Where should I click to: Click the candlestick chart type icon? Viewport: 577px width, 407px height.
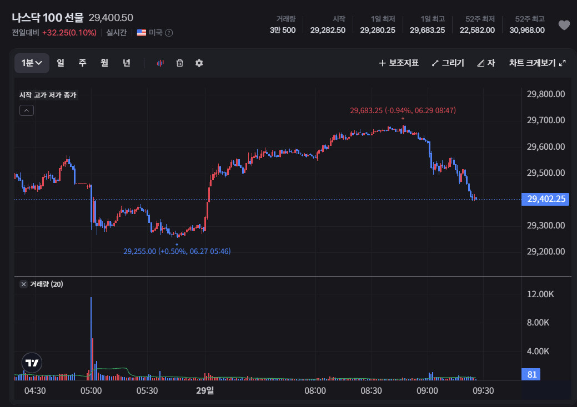[160, 63]
